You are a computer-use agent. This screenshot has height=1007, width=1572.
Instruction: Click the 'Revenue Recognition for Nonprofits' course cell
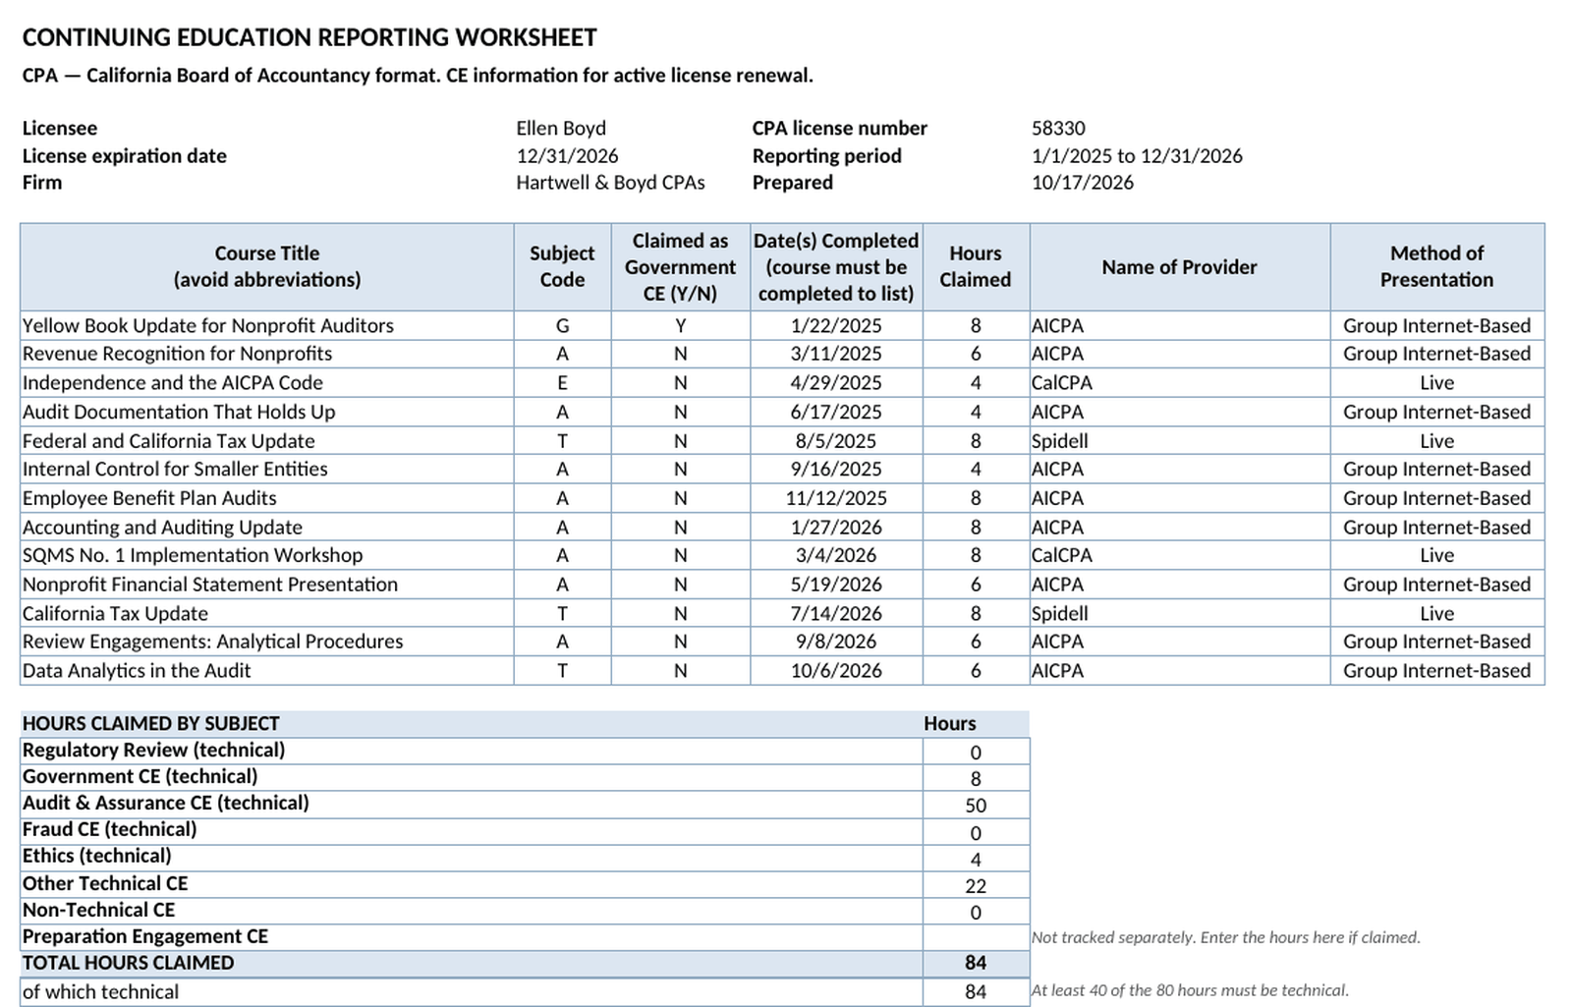pyautogui.click(x=267, y=354)
